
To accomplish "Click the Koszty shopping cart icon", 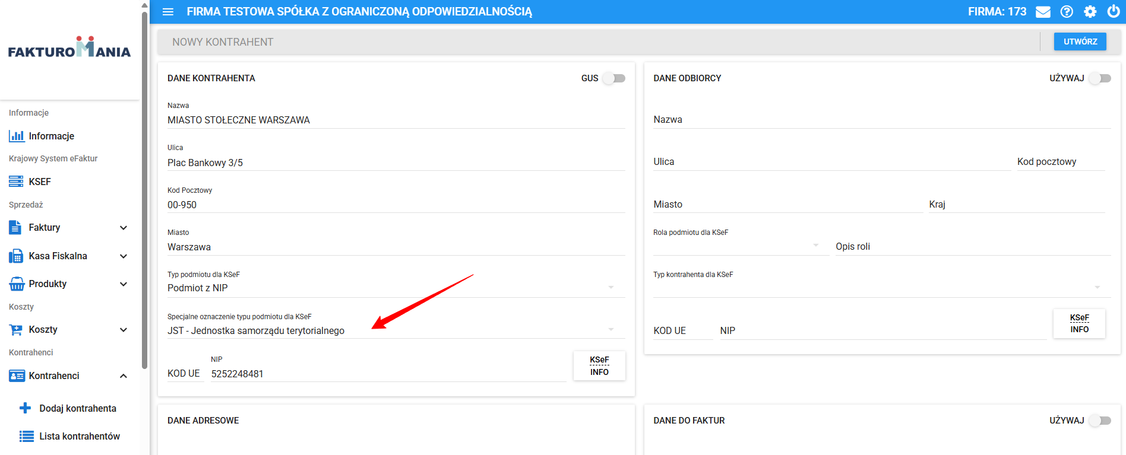I will [x=16, y=330].
